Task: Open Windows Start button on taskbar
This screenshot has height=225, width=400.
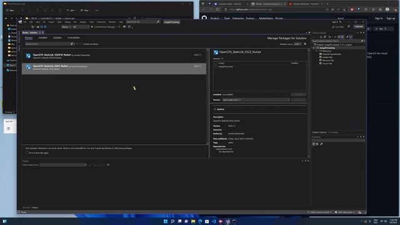Action: click(166, 221)
